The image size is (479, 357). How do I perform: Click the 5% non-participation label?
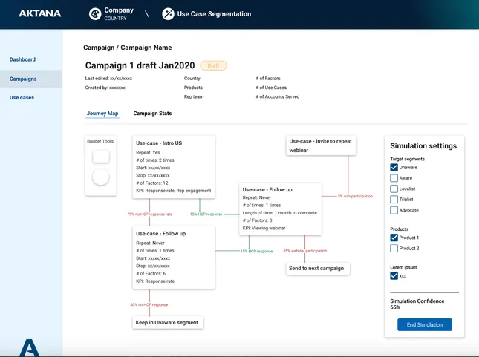tap(355, 197)
